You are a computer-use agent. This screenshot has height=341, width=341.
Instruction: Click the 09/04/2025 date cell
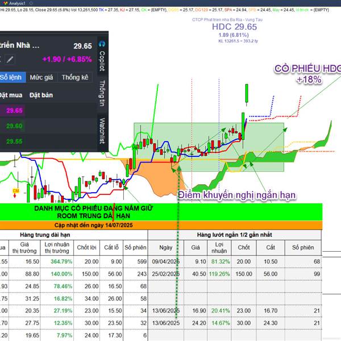pyautogui.click(x=166, y=261)
